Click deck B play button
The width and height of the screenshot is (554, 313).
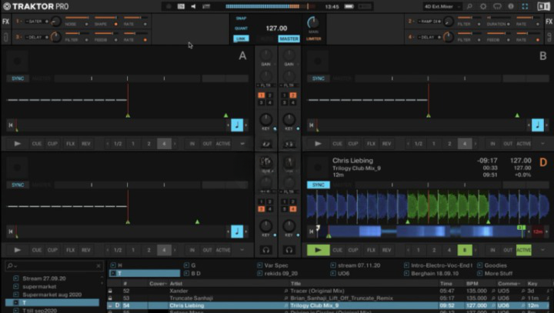318,144
